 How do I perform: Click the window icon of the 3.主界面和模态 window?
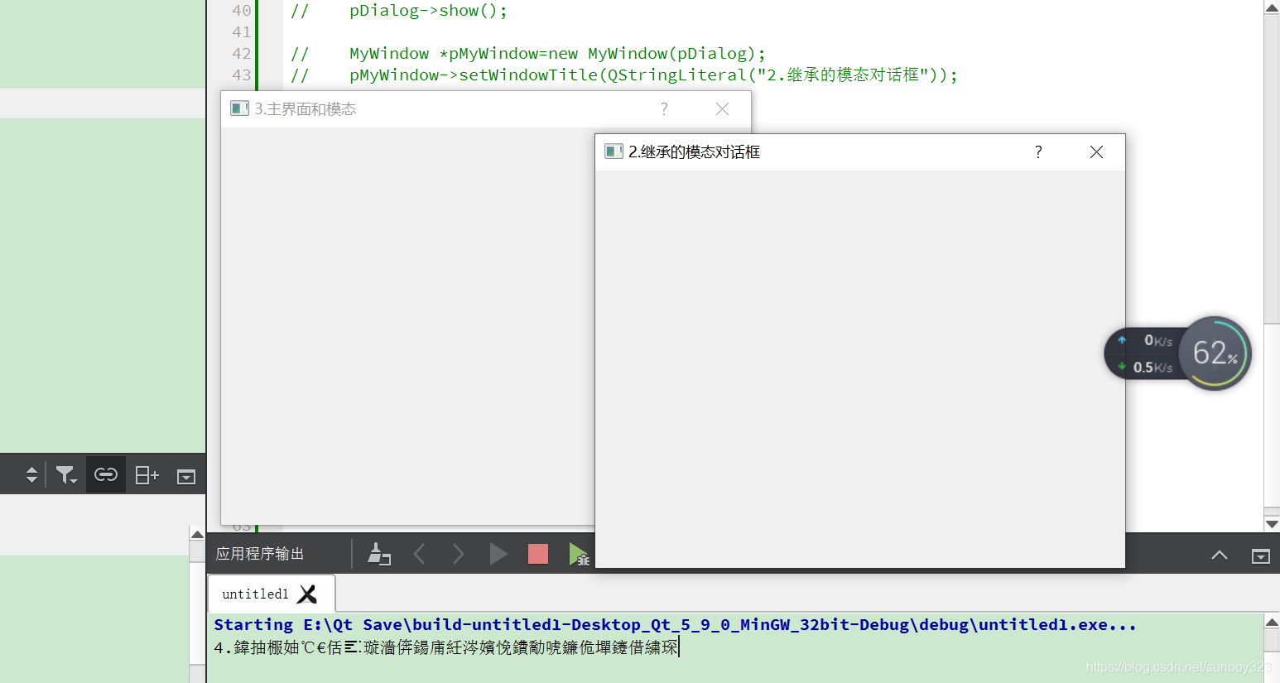tap(239, 108)
